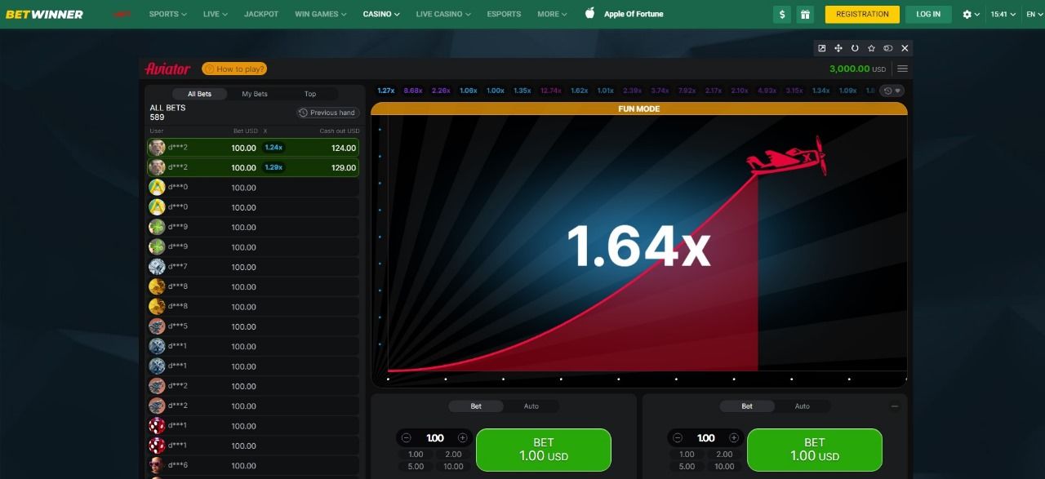Screen dimensions: 1045x479
Task: Switch right bet panel to Auto
Action: (802, 406)
